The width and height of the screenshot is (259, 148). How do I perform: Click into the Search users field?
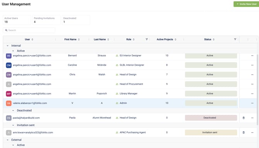point(29,30)
